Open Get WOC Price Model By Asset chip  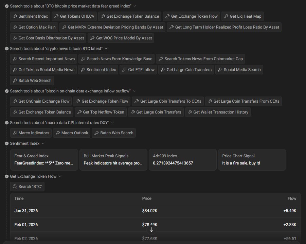tap(121, 38)
